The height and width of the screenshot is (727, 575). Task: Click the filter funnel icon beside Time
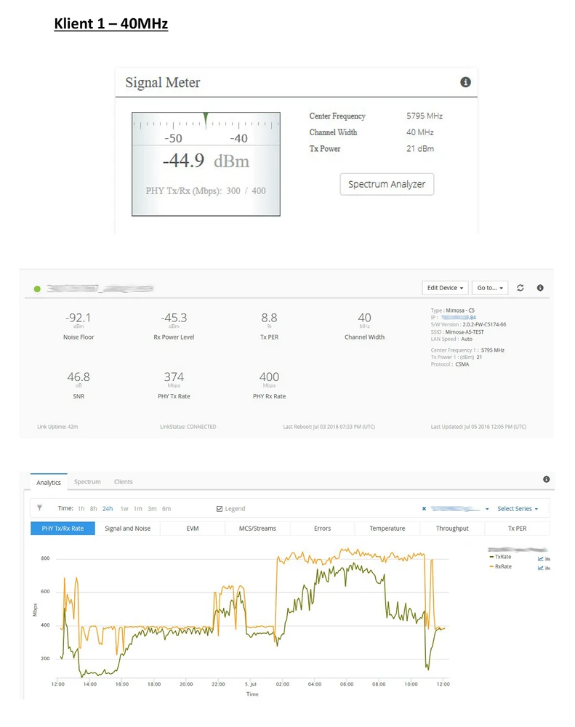point(40,508)
